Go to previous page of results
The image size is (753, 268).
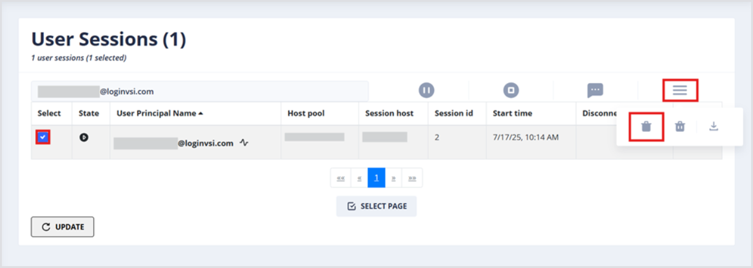pos(359,178)
